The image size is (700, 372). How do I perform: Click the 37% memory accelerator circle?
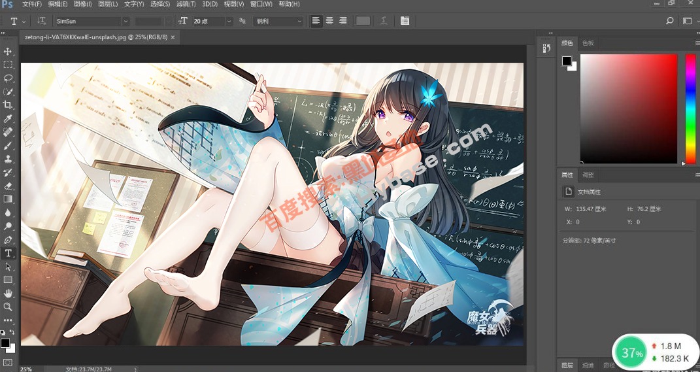[632, 353]
